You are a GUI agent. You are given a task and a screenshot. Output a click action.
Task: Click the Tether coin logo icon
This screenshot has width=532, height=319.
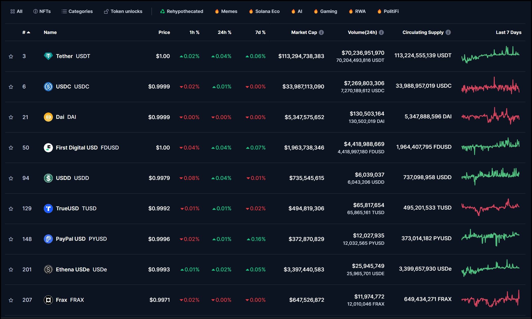pyautogui.click(x=48, y=56)
